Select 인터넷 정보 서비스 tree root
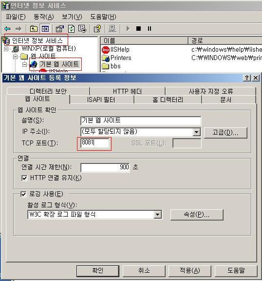The width and height of the screenshot is (262, 281). point(37,41)
